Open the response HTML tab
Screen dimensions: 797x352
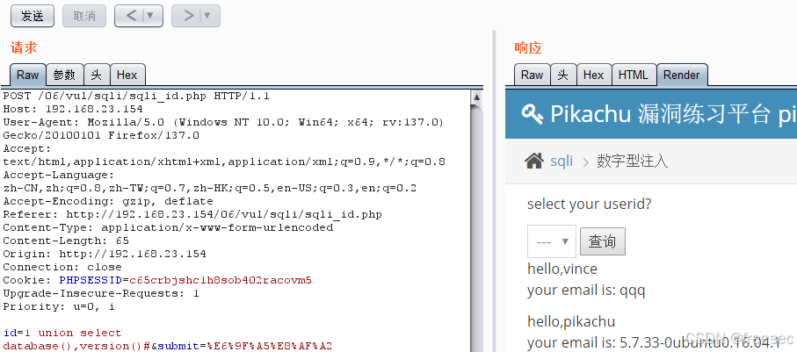point(634,75)
